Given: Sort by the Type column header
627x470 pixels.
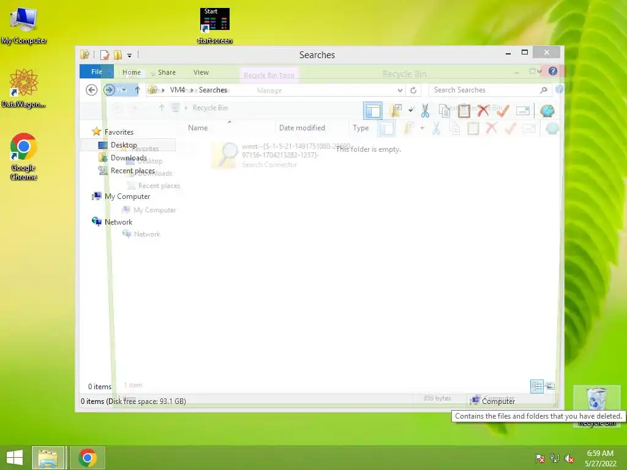Looking at the screenshot, I should pyautogui.click(x=361, y=128).
